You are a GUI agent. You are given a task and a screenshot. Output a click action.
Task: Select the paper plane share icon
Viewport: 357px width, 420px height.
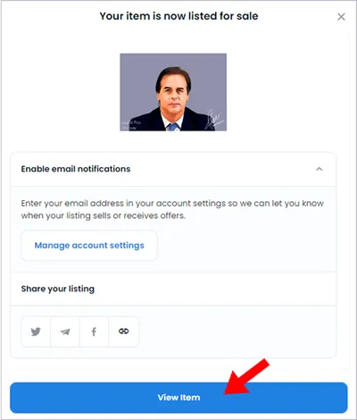65,332
